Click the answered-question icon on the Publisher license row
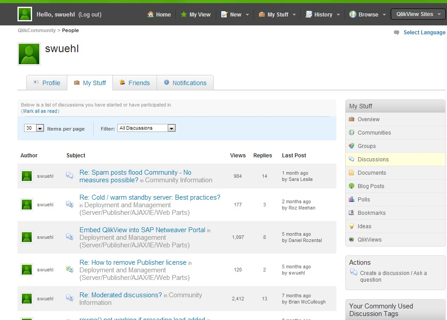Image resolution: width=447 pixels, height=320 pixels. point(70,269)
